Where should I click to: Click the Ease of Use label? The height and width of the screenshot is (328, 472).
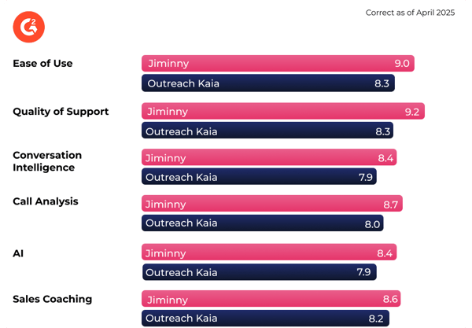[42, 64]
